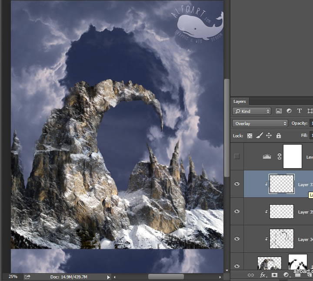
Task: Open the Overlay blend mode dropdown
Action: 260,123
